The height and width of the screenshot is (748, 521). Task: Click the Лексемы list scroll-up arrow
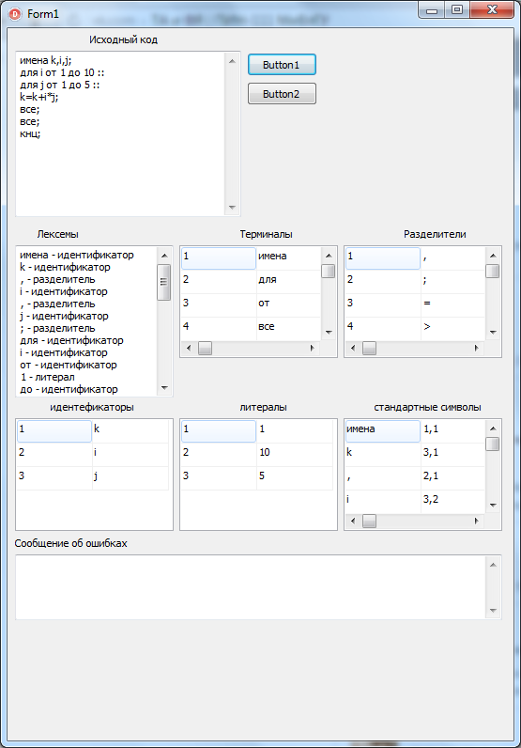point(164,256)
